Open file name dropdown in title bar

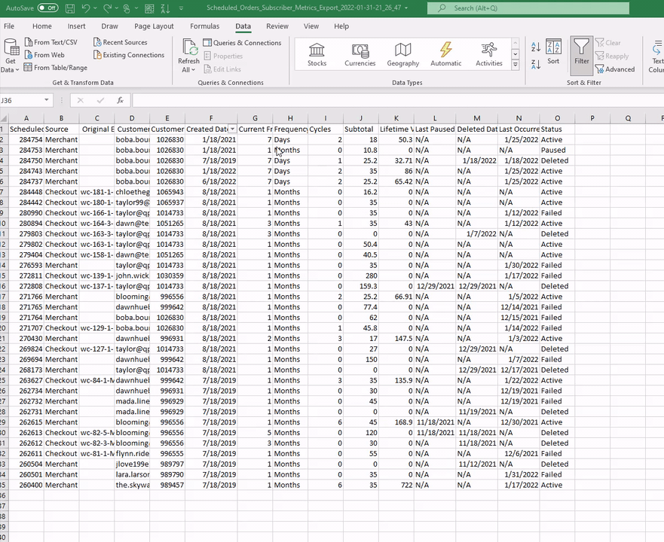[406, 8]
